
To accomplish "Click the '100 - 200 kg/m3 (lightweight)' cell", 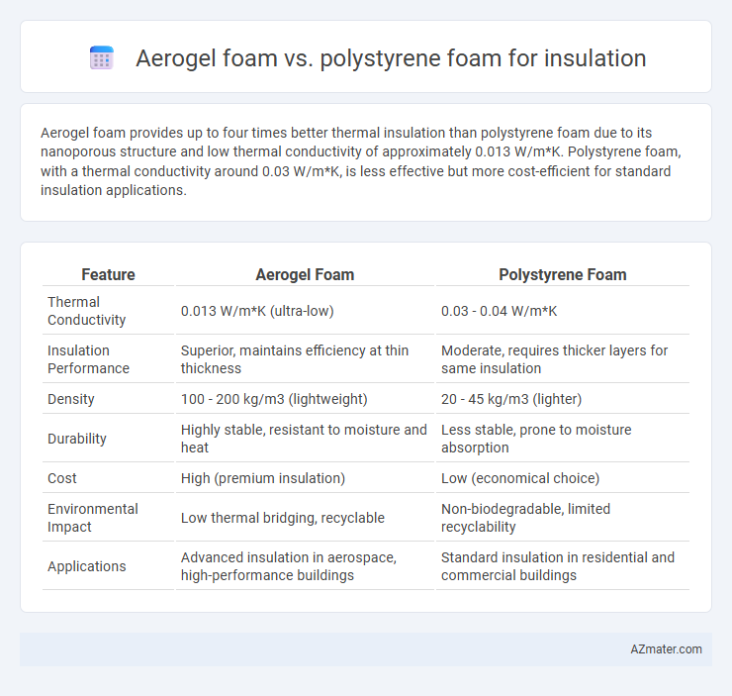I will tap(305, 399).
